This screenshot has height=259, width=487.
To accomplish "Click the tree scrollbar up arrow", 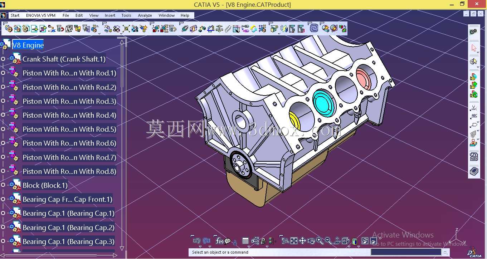I will tap(122, 42).
